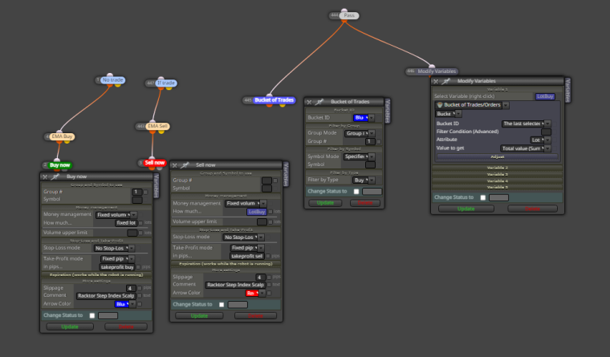Click Delete button in Buy now panel

tap(126, 327)
